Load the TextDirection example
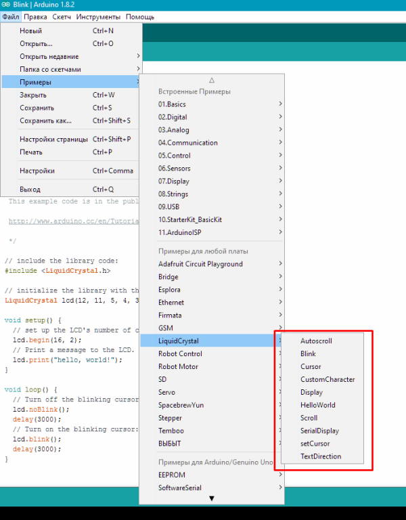The height and width of the screenshot is (520, 406). pos(322,456)
